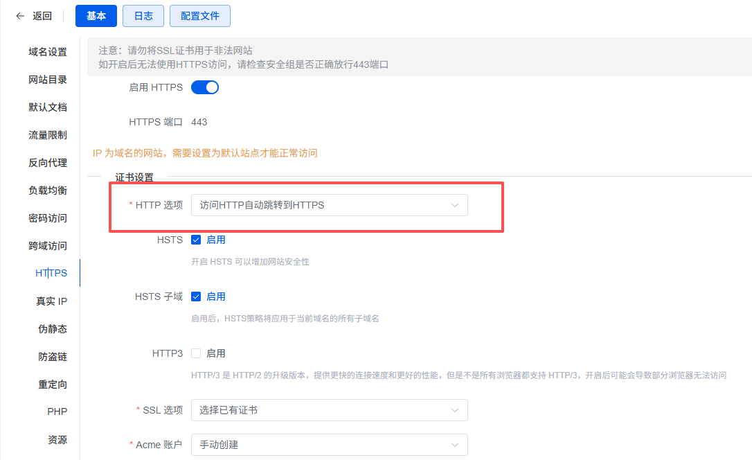Enable the HTTP3 checkbox
The width and height of the screenshot is (752, 460).
[x=196, y=353]
